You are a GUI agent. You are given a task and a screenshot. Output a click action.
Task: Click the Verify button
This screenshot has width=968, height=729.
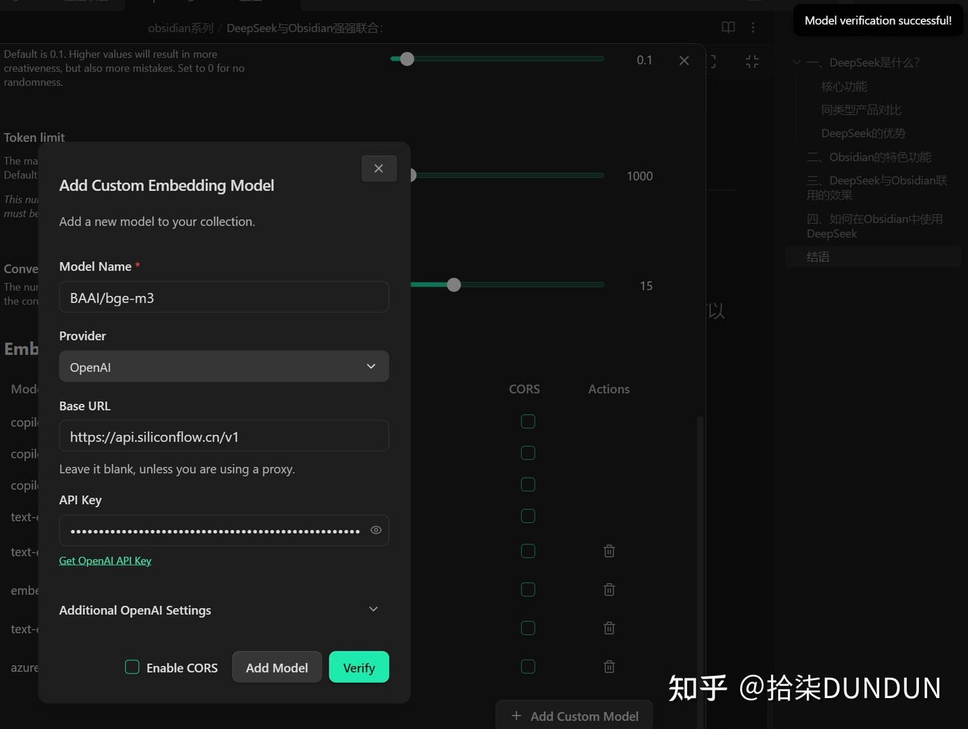click(358, 667)
